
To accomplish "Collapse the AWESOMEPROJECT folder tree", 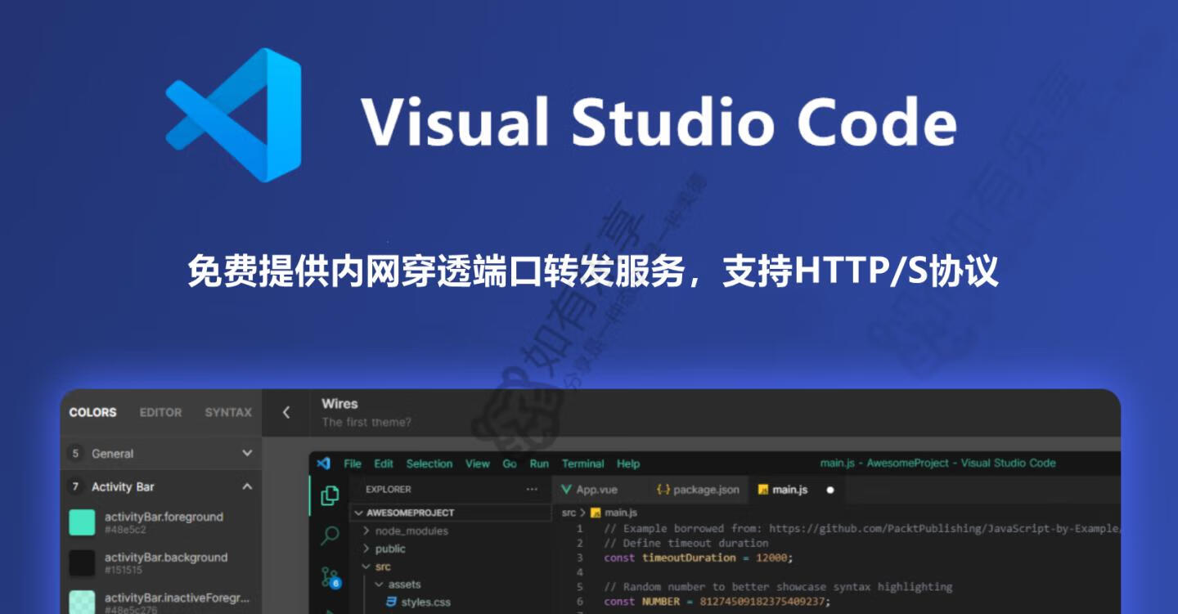I will [x=451, y=513].
